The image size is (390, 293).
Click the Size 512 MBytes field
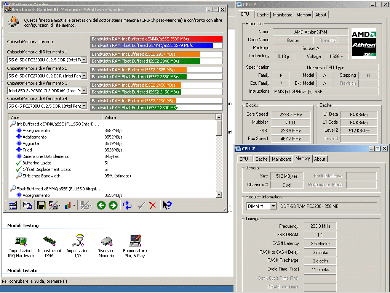coord(287,176)
